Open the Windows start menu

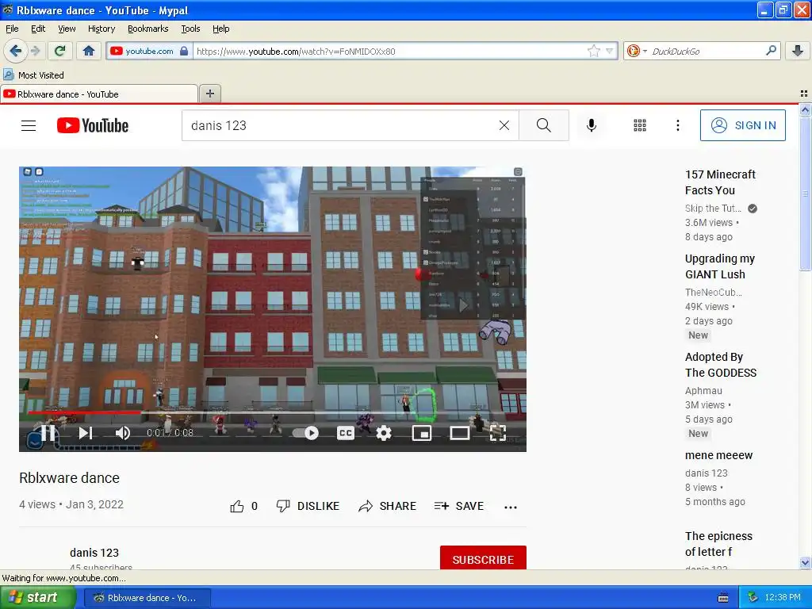tap(38, 597)
